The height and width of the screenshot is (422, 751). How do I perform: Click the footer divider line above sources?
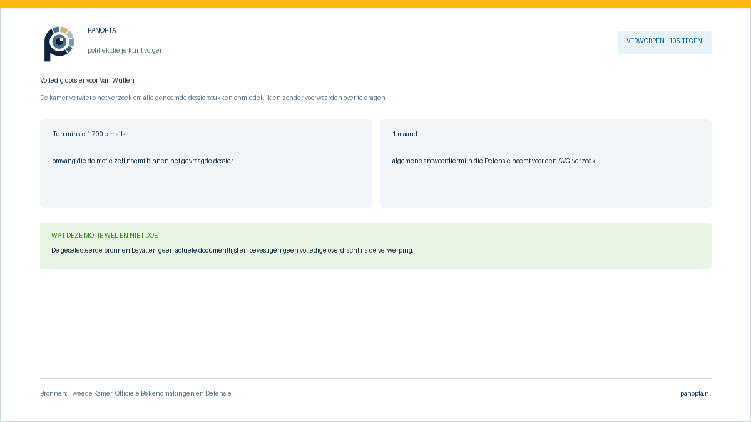pos(375,378)
